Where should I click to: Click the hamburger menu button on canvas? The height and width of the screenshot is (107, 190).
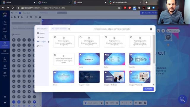point(168,37)
